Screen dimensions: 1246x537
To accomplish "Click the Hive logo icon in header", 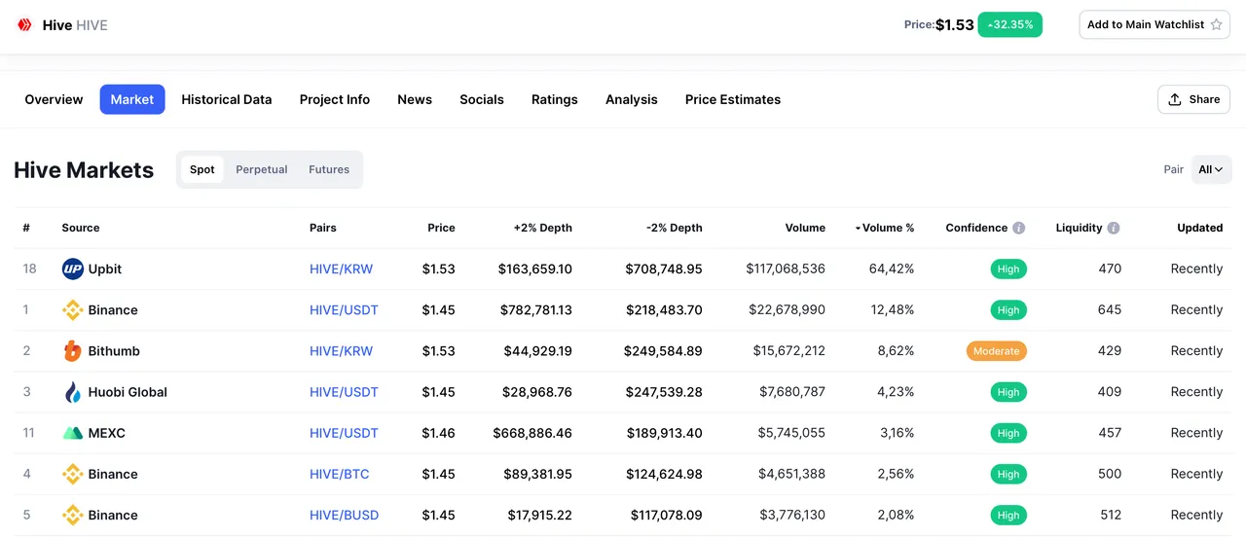I will click(x=25, y=25).
